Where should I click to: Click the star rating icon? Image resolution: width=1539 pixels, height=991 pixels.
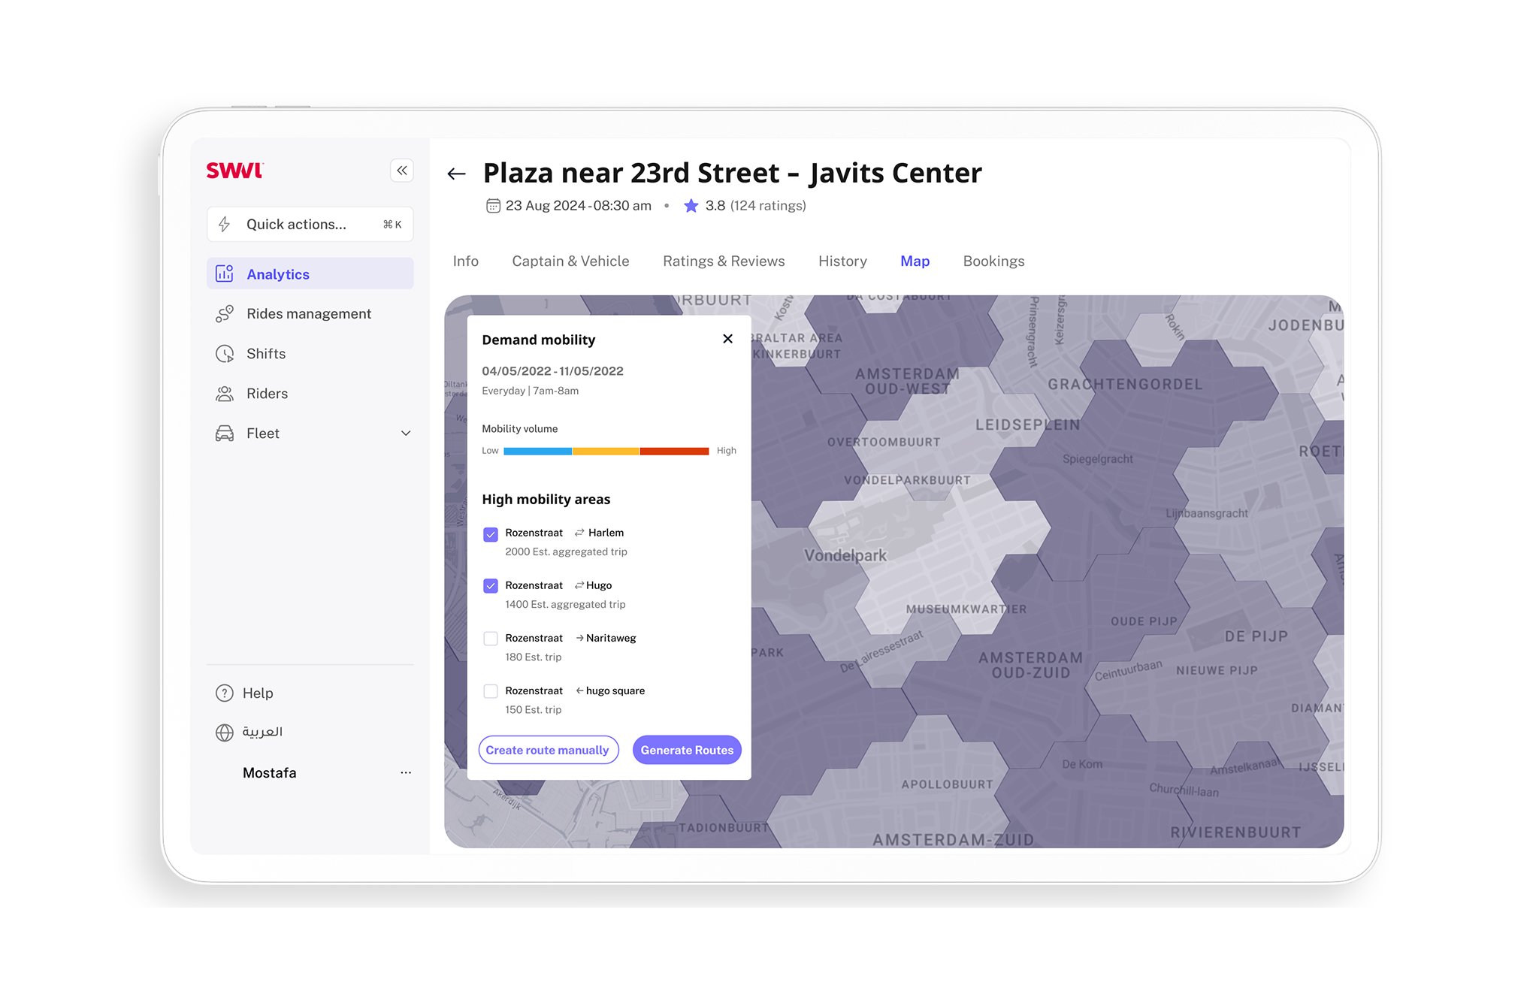tap(691, 205)
